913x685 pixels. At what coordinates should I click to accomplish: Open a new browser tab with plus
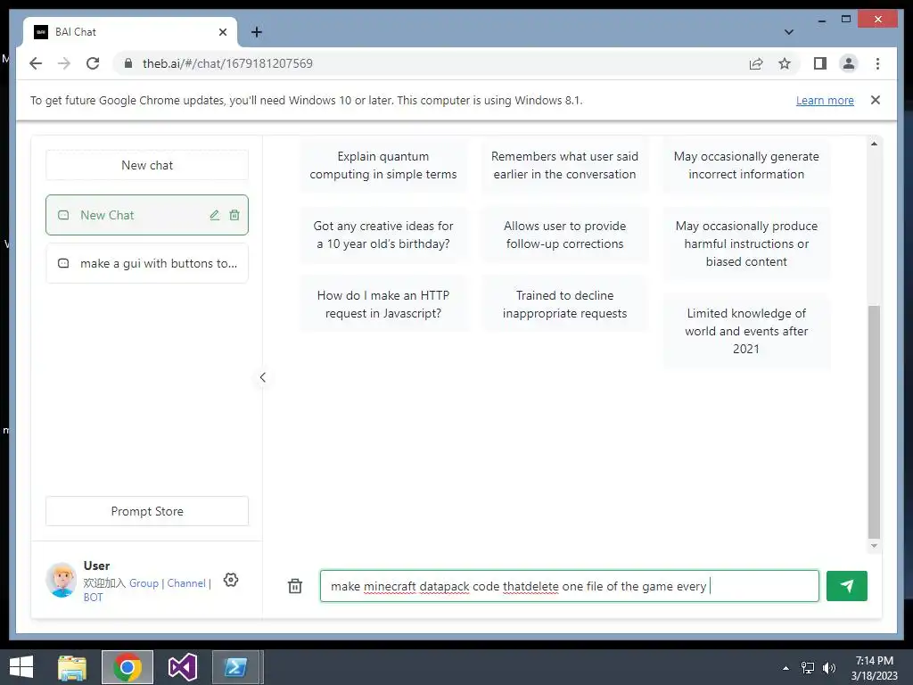click(257, 32)
